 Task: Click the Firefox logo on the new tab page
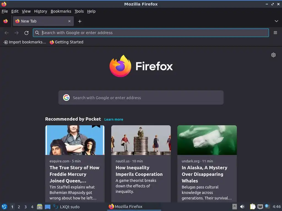141,66
